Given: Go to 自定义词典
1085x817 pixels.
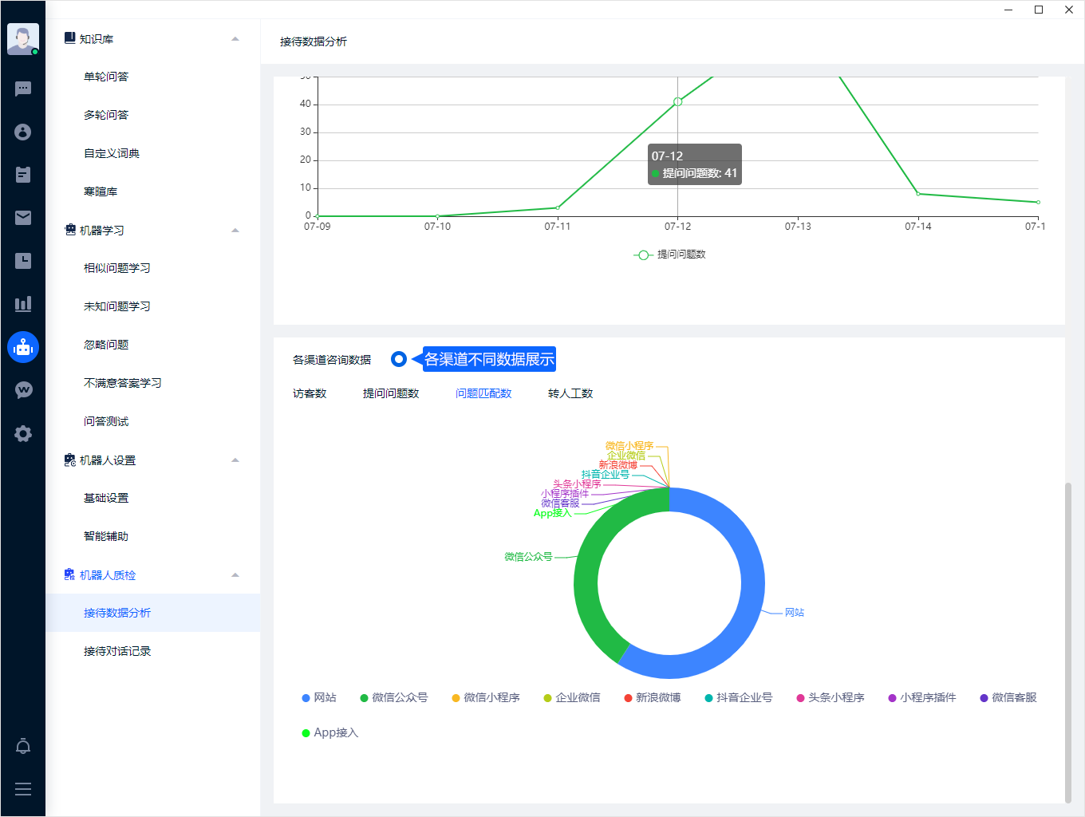Looking at the screenshot, I should [x=112, y=153].
